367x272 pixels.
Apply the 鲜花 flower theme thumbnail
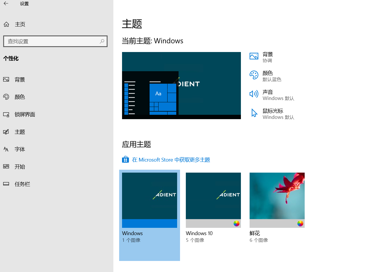[x=277, y=200]
